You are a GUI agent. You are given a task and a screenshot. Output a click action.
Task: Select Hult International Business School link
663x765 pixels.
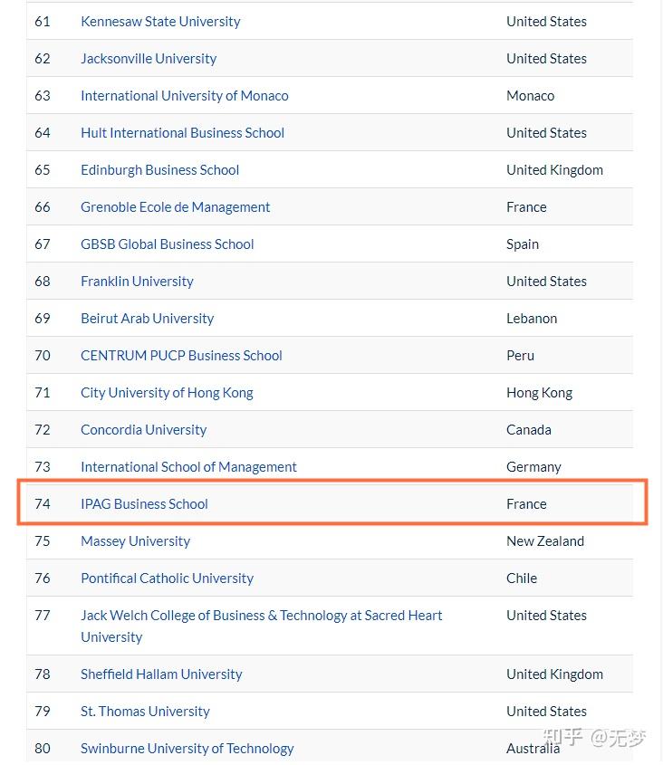click(182, 132)
